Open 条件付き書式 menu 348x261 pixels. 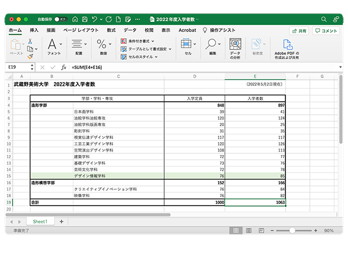pos(138,41)
